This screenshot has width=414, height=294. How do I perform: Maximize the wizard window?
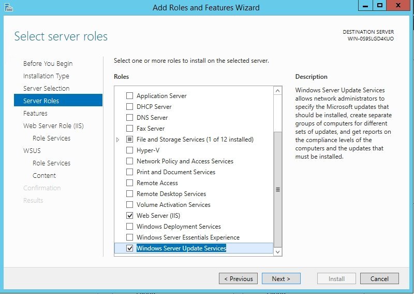pos(380,6)
